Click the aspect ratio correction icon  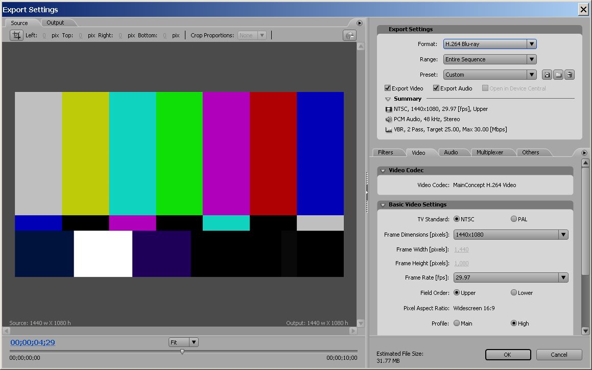pos(349,35)
